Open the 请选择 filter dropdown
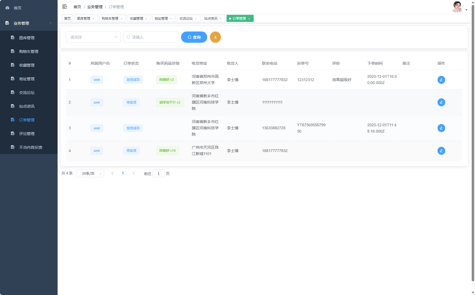This screenshot has height=295, width=475. (x=93, y=37)
